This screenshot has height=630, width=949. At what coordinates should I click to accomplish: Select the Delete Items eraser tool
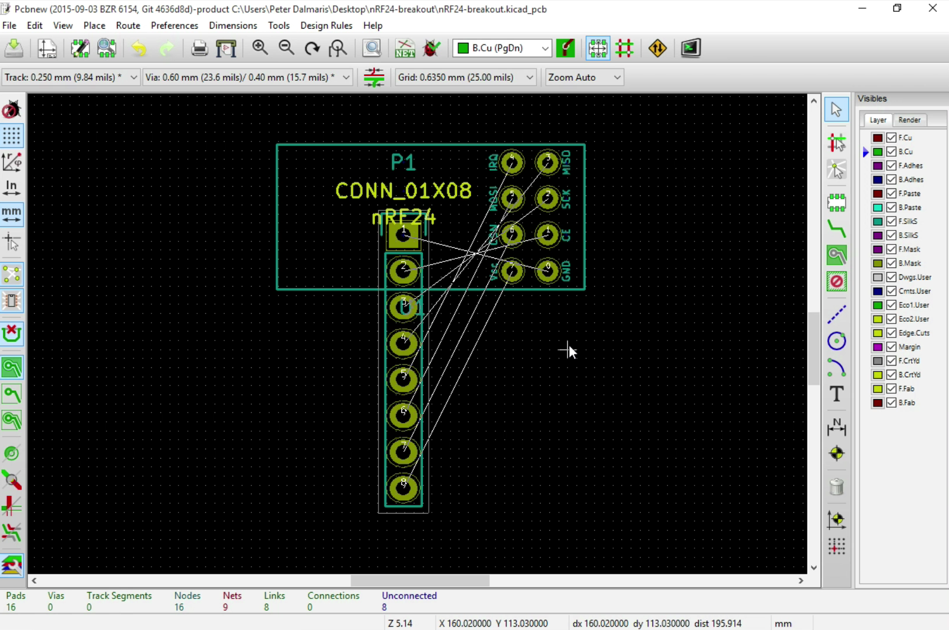pos(836,487)
